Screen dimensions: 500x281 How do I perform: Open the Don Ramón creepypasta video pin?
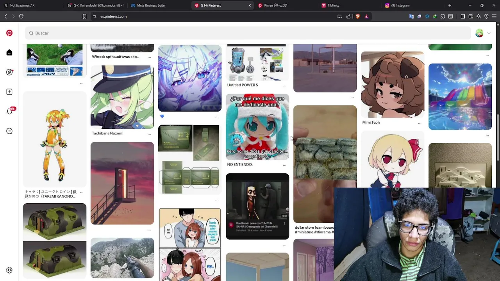(257, 206)
